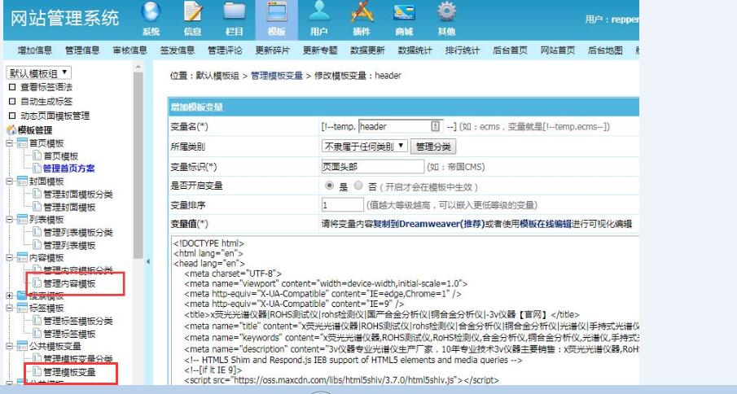Image resolution: width=737 pixels, height=394 pixels.
Task: Click page icon beside 管理封面模板分类
Action: (37, 194)
